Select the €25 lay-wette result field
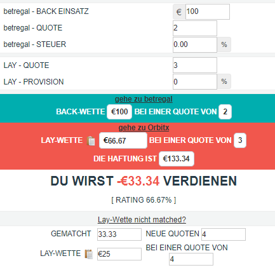275x270 pixels. click(119, 254)
